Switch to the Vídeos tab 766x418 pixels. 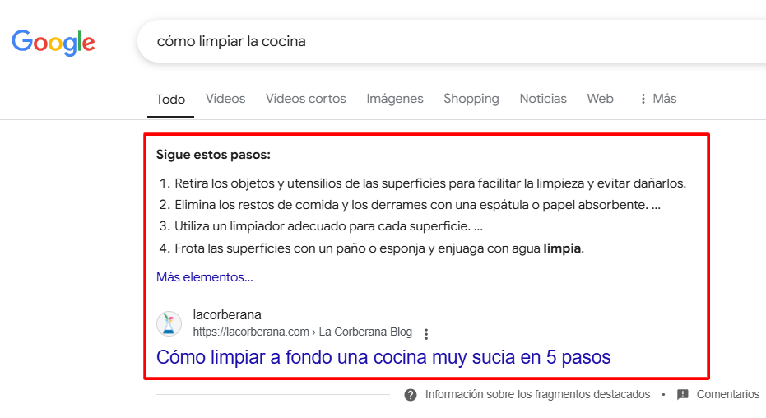(225, 99)
